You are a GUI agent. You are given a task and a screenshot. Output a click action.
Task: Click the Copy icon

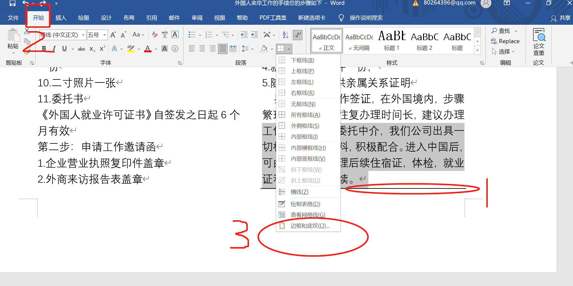pos(27,41)
